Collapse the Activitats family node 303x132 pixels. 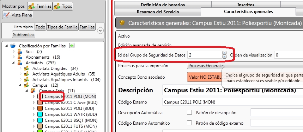click(x=13, y=63)
